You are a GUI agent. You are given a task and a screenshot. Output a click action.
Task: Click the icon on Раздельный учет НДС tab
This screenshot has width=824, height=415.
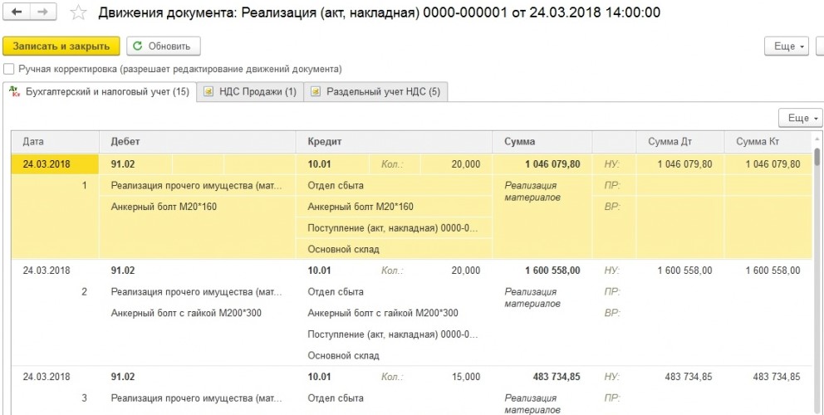coord(316,92)
